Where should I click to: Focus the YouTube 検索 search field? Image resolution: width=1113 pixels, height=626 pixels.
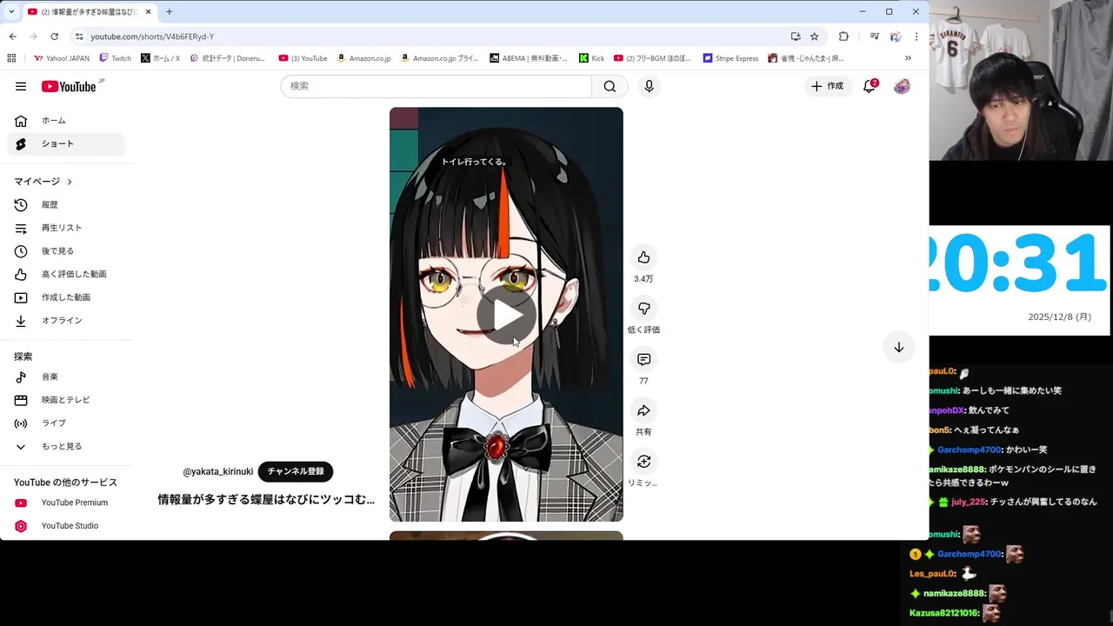[x=436, y=86]
